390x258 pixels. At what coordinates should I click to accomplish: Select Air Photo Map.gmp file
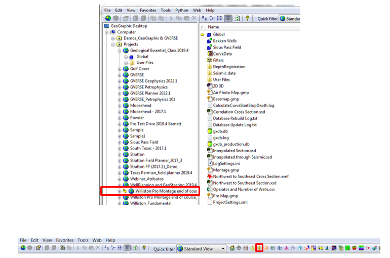(231, 93)
